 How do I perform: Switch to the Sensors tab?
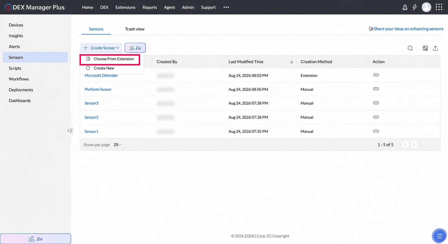coord(96,29)
